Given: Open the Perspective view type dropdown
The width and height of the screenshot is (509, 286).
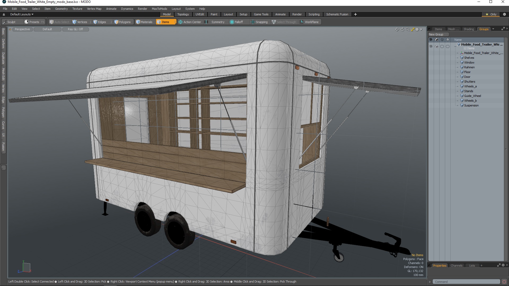Looking at the screenshot, I should [22, 29].
